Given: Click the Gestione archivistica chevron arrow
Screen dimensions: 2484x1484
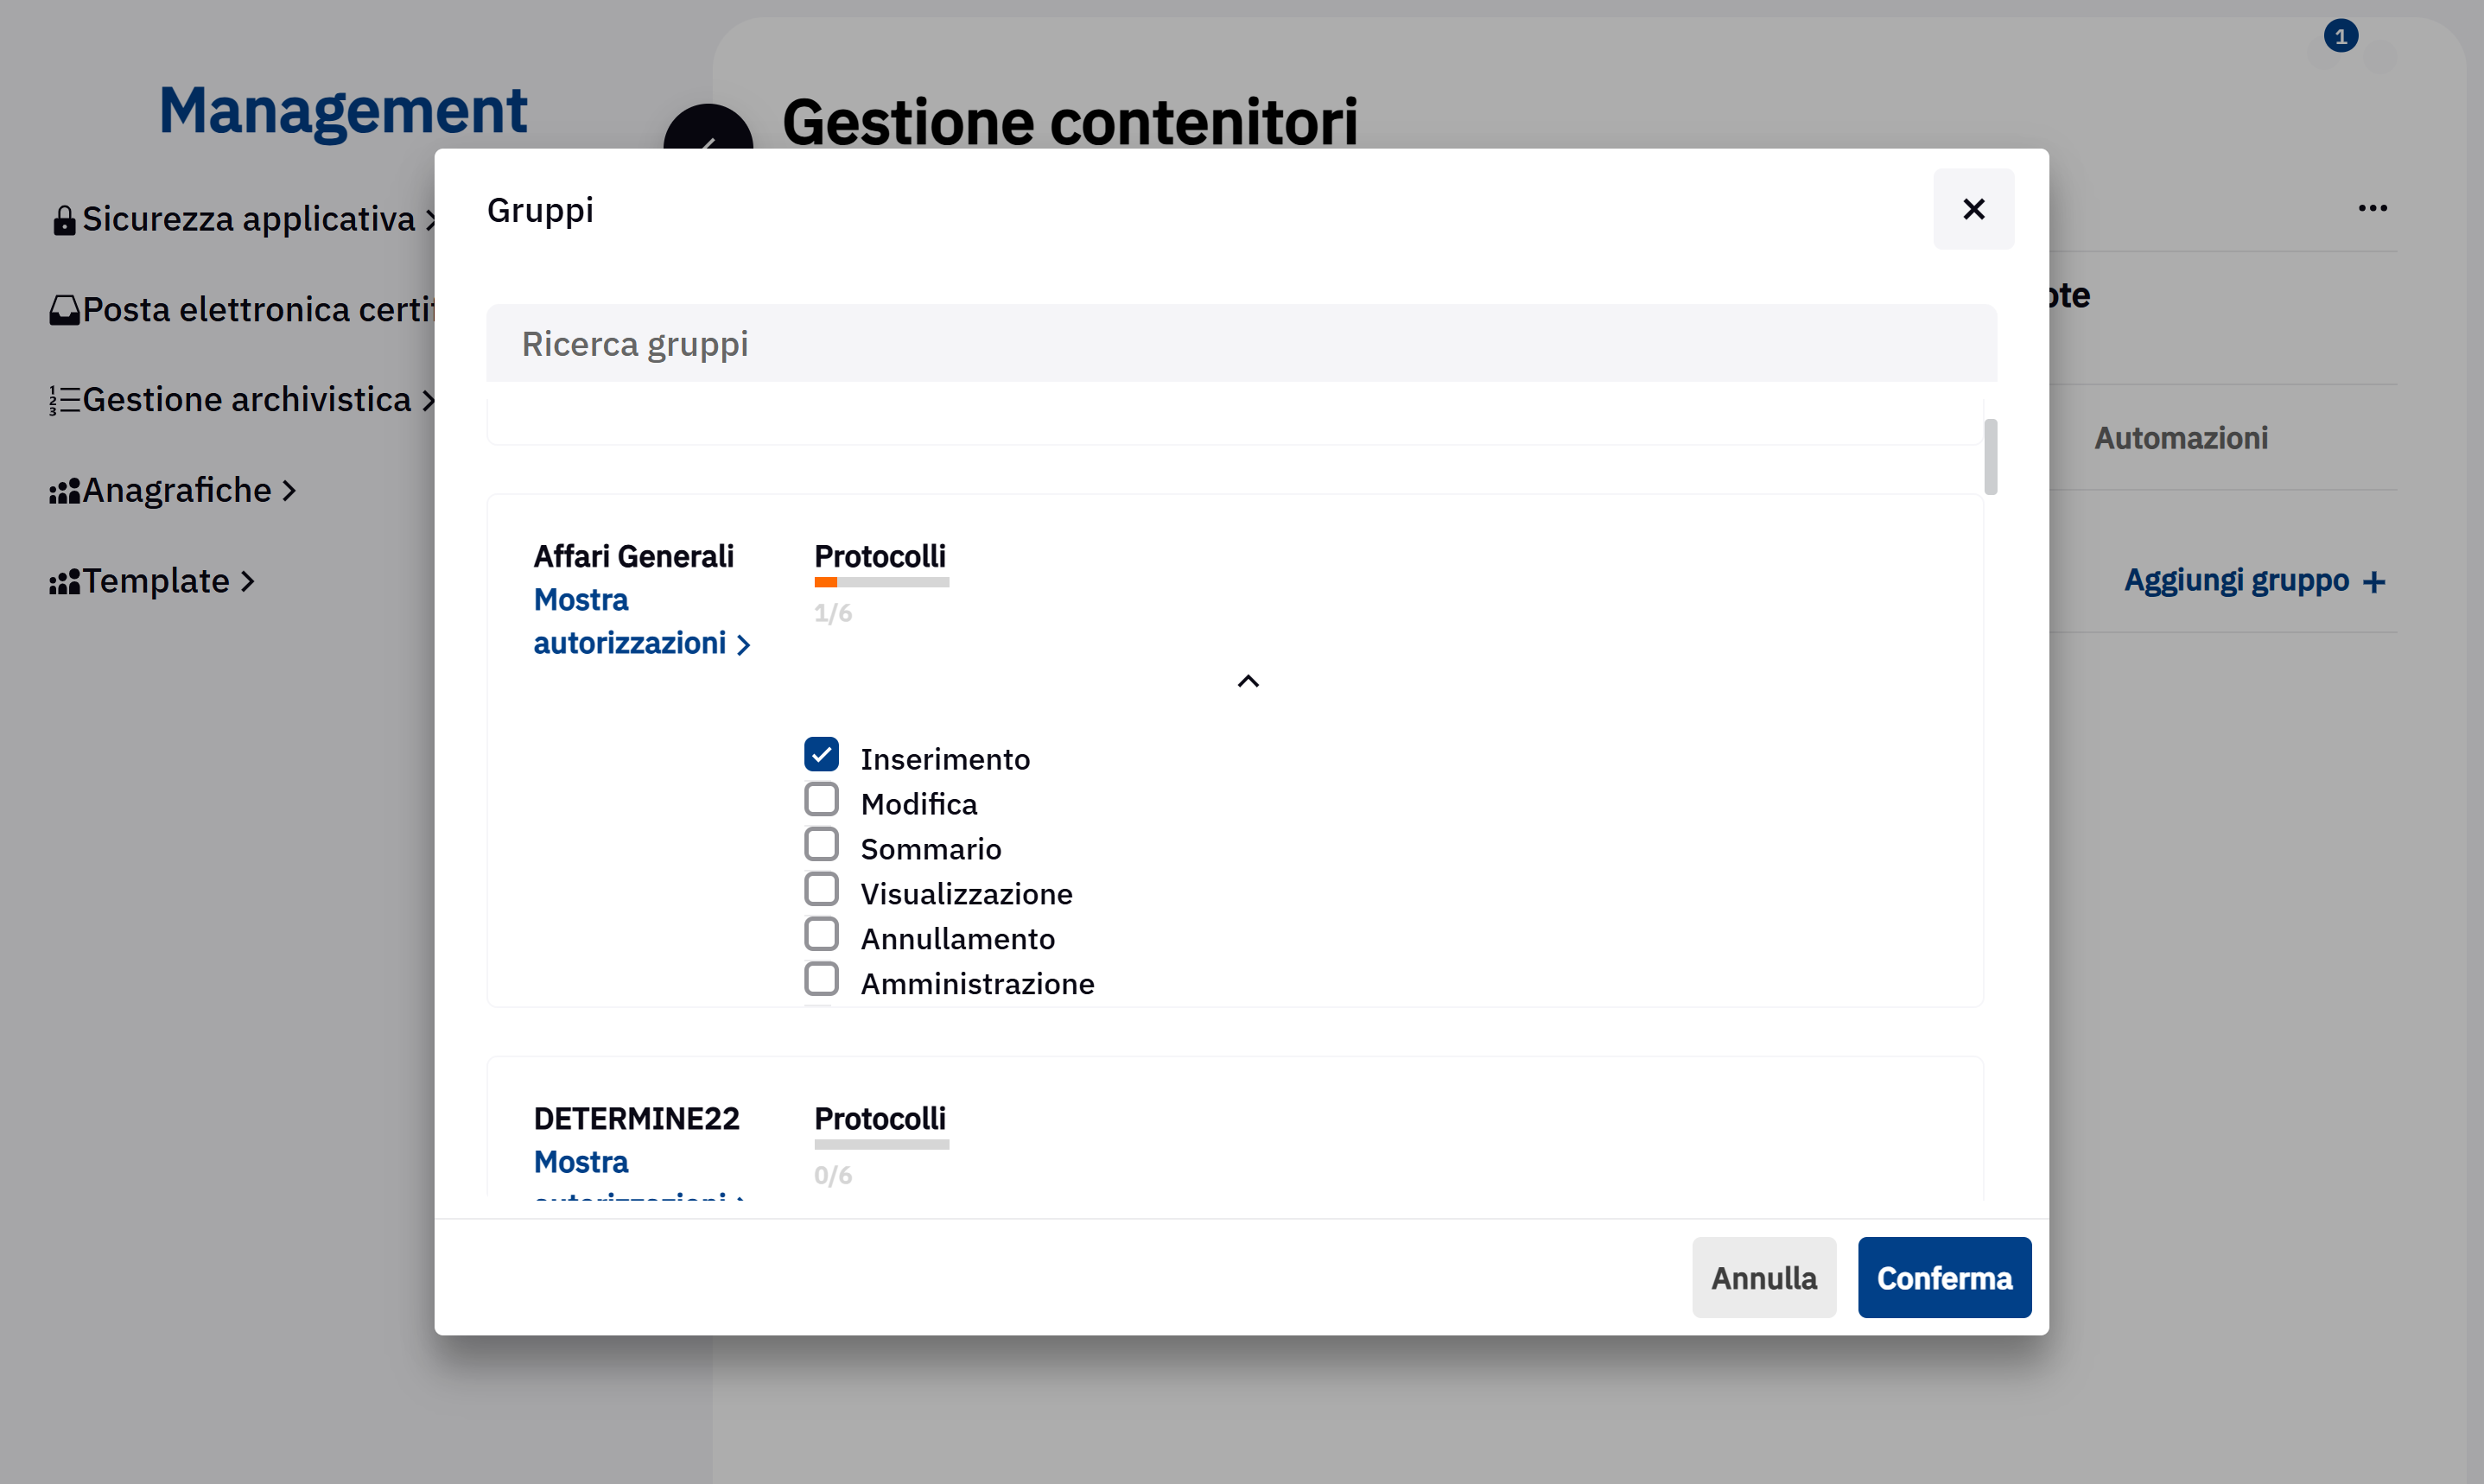Looking at the screenshot, I should (x=429, y=400).
